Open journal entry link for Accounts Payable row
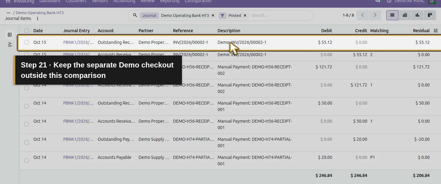The image size is (441, 184). pos(78,157)
